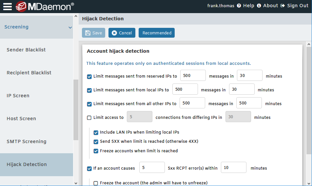This screenshot has width=312, height=186.
Task: Select the IP Screen menu item
Action: (18, 96)
